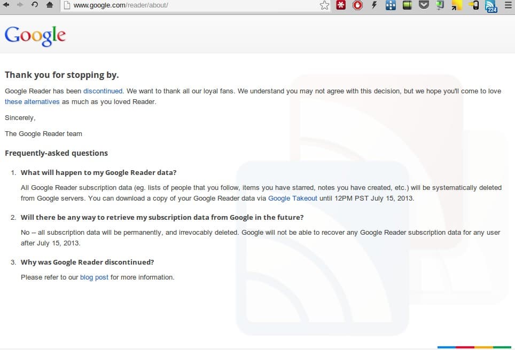
Task: Click question "What will happen to my Google Reader data?"
Action: tap(98, 172)
